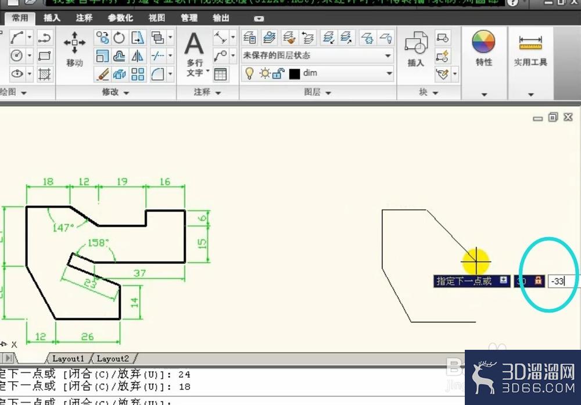Toggle the layer lock padlock icon
Viewport: 581px width, 405px height.
pos(278,73)
